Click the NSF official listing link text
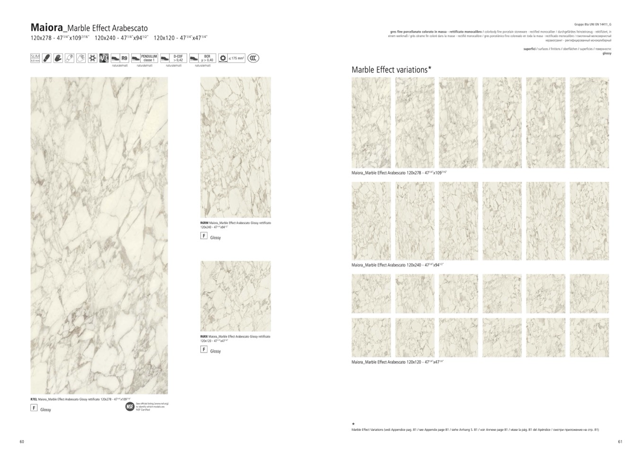642x454 pixels. pyautogui.click(x=152, y=407)
